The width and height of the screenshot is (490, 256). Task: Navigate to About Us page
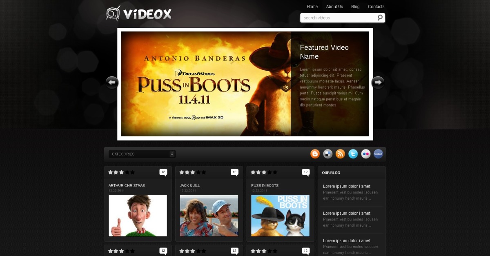(334, 7)
